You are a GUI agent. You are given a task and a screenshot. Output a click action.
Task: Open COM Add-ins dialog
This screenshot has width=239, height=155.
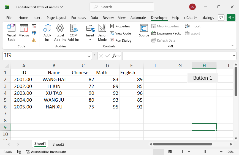[x=74, y=33]
